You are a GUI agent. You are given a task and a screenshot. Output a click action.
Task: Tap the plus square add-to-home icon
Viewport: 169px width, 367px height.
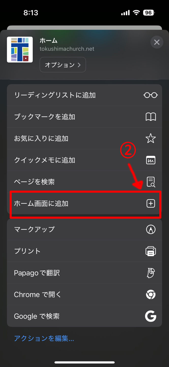tap(150, 203)
